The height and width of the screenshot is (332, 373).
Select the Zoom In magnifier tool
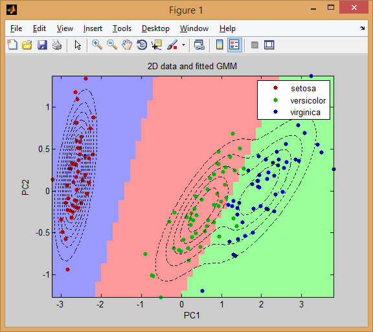point(97,45)
